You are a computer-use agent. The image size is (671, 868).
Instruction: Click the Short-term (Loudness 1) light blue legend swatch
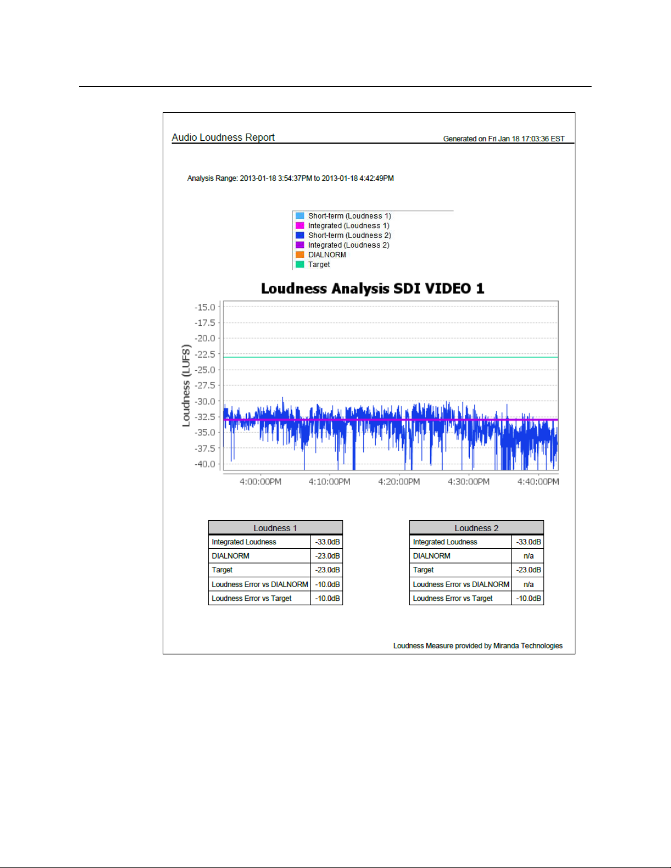coord(300,216)
